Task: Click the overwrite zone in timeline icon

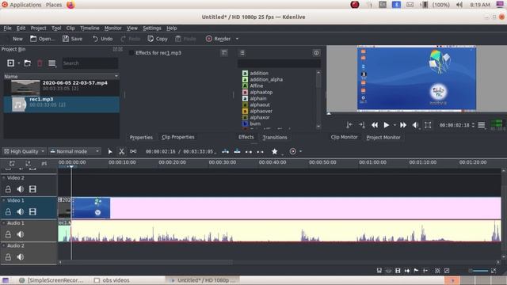Action: [x=237, y=151]
